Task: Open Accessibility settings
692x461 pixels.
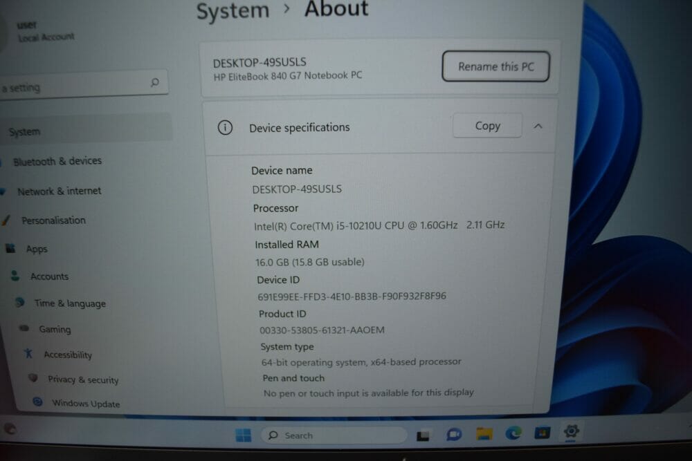Action: [x=68, y=355]
